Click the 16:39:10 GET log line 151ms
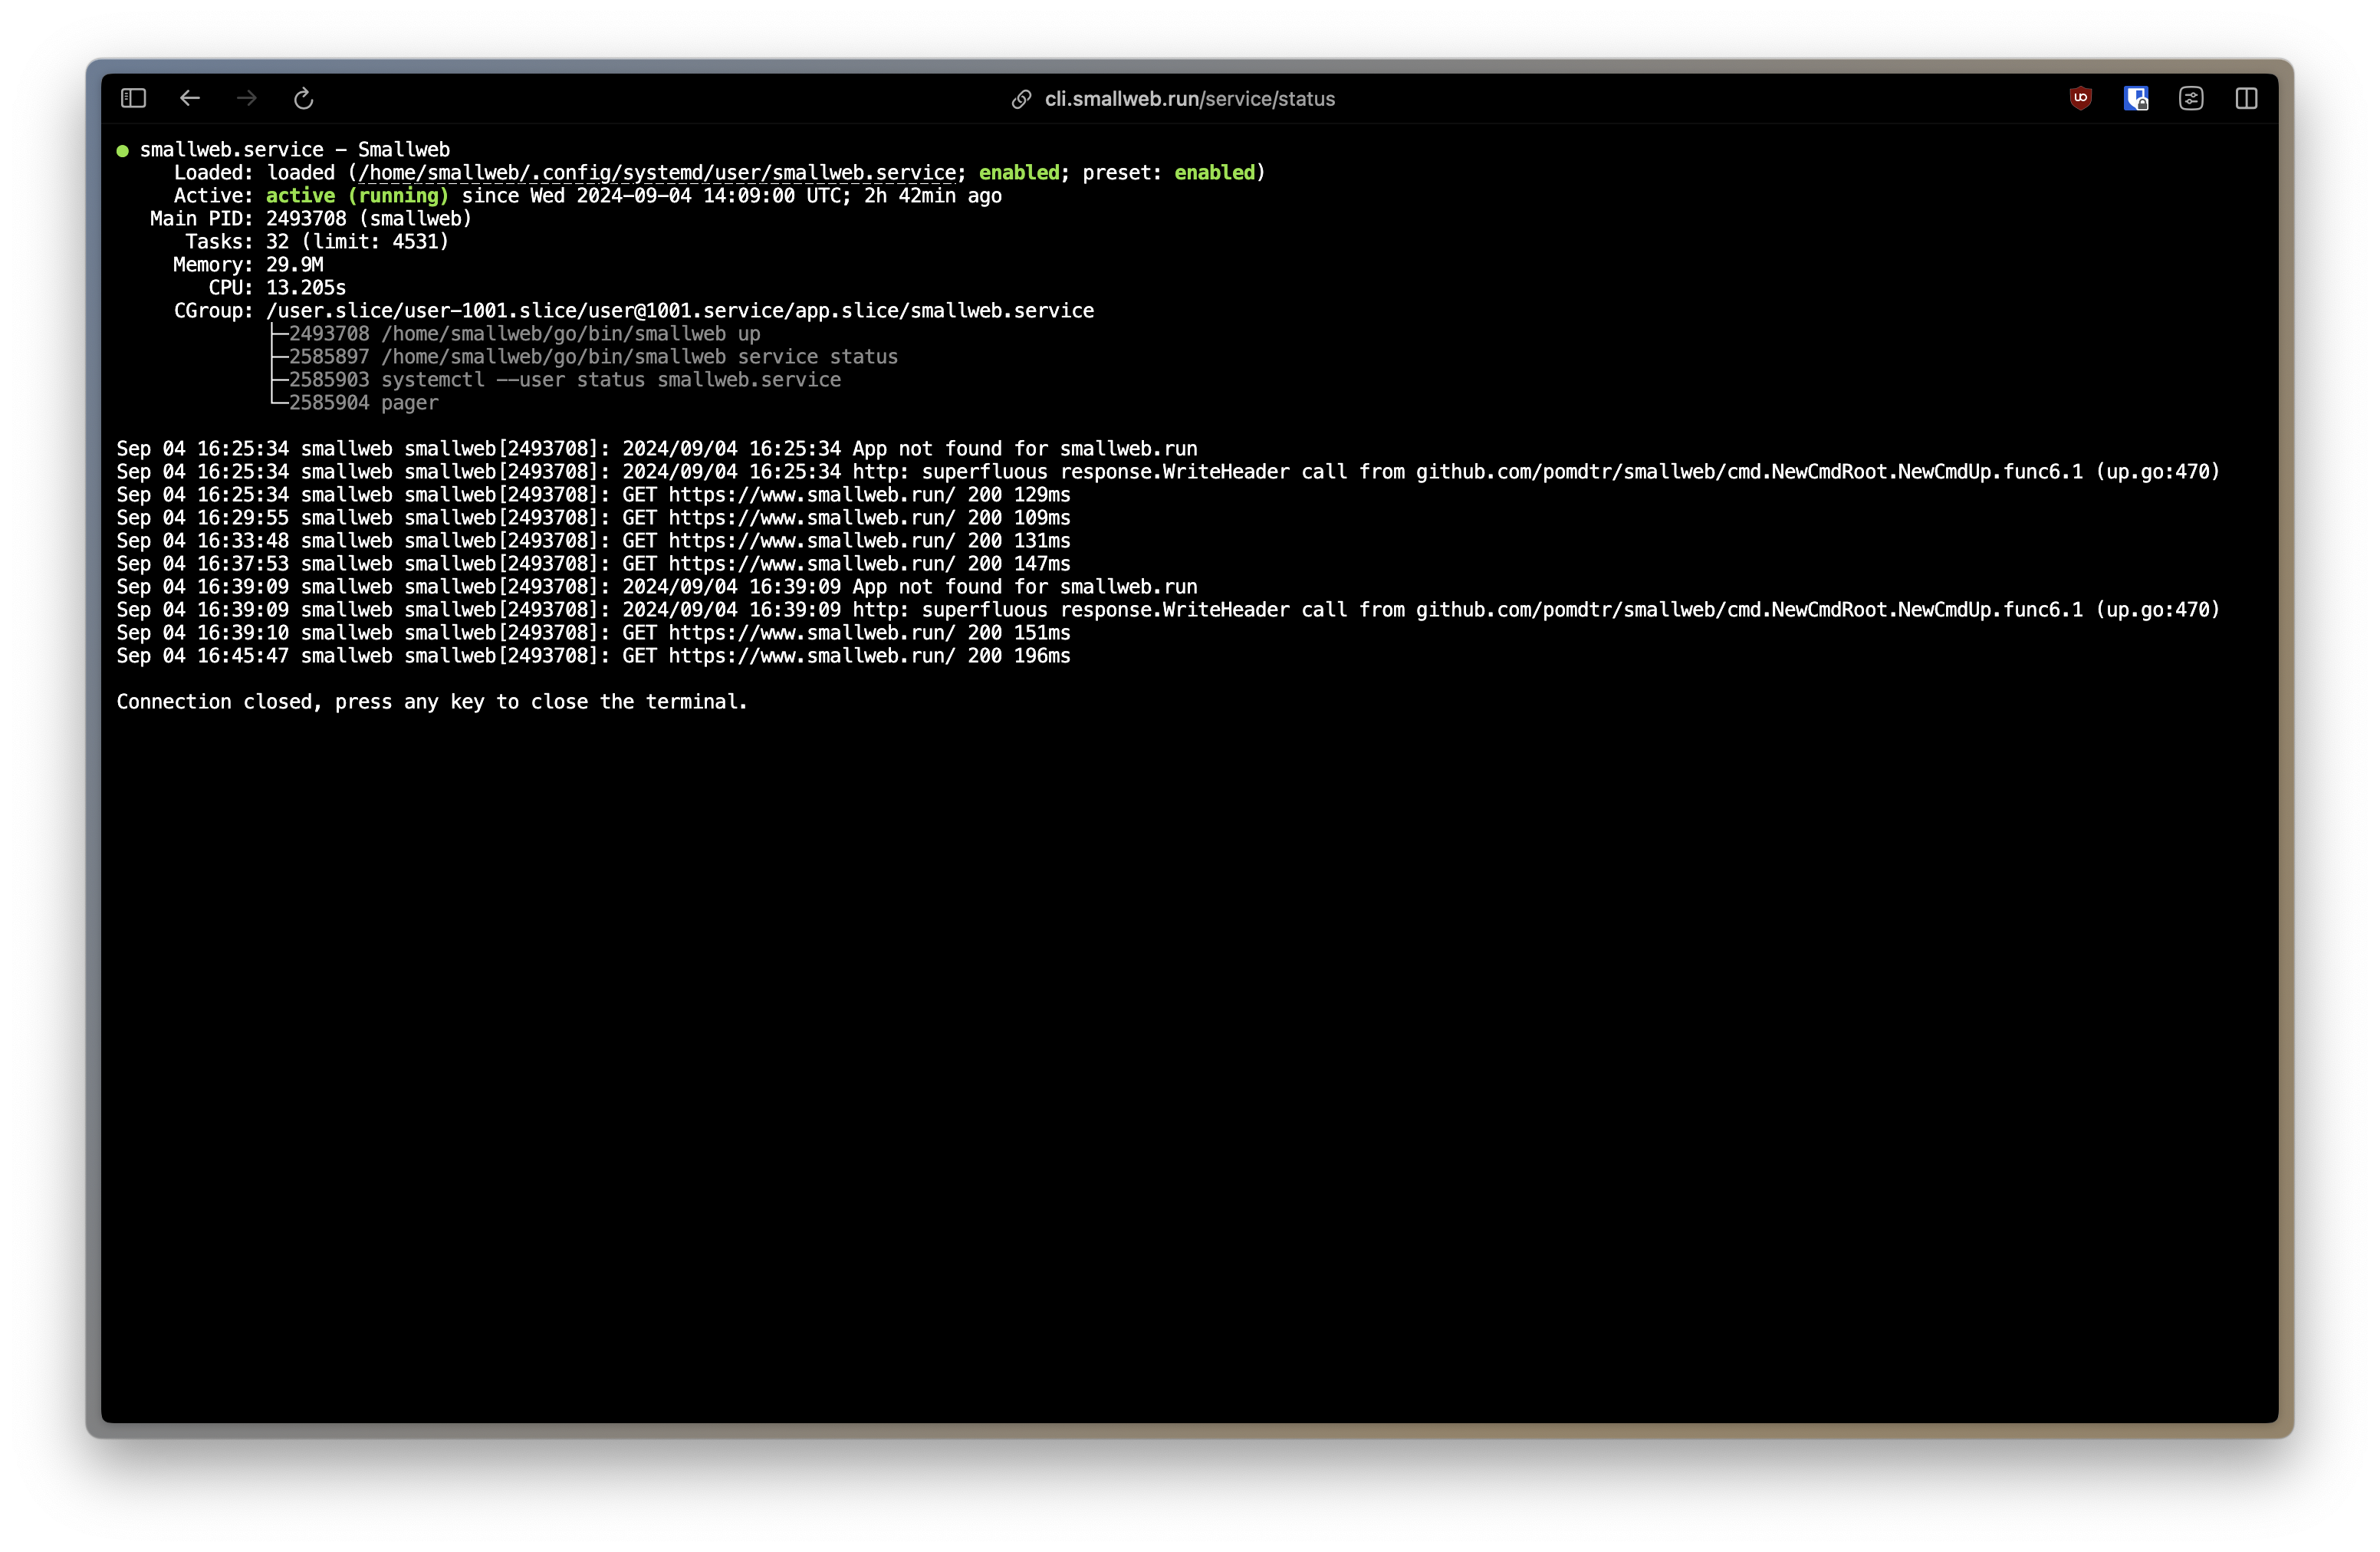The height and width of the screenshot is (1552, 2380). [x=593, y=633]
